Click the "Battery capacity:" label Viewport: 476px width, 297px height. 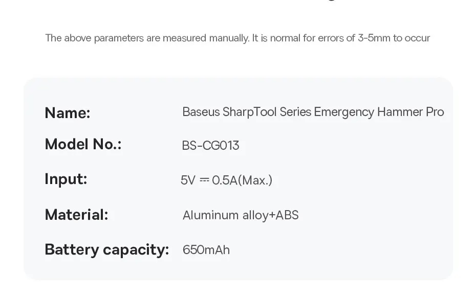click(x=106, y=249)
